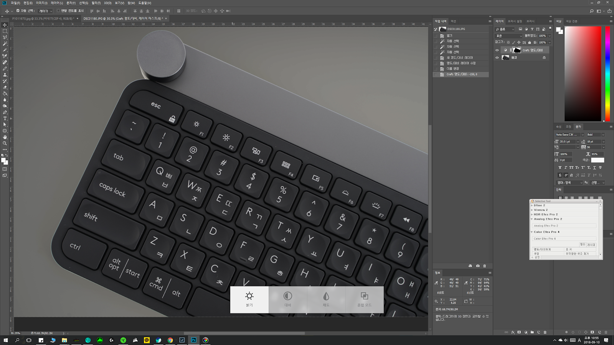Viewport: 614px width, 345px height.
Task: Click the Color Efex Pro 4 button
Action: pyautogui.click(x=564, y=239)
